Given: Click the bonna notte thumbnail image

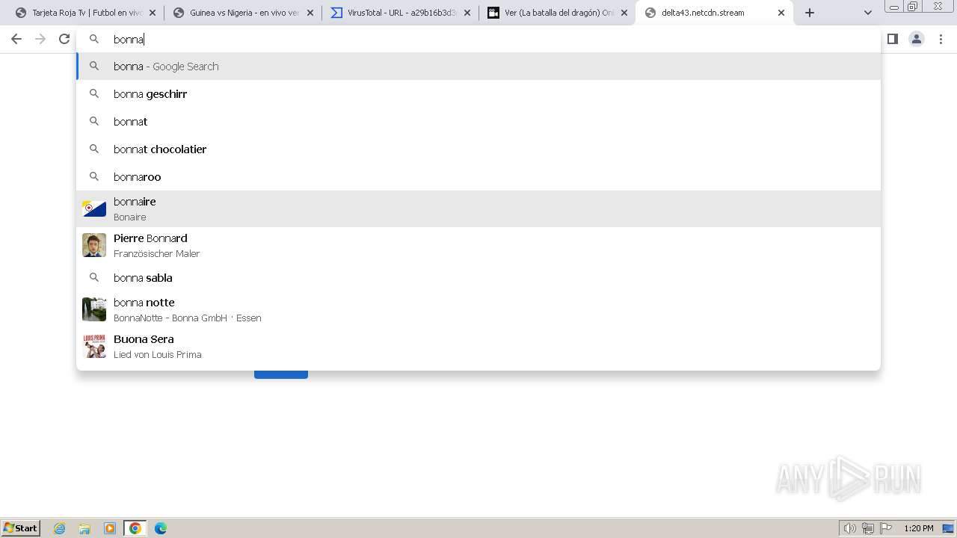Looking at the screenshot, I should click(94, 309).
